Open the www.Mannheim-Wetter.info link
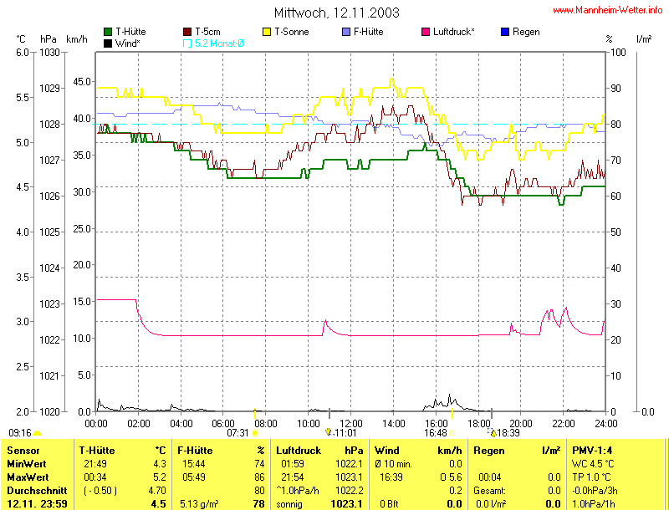669x510 pixels. 607,11
